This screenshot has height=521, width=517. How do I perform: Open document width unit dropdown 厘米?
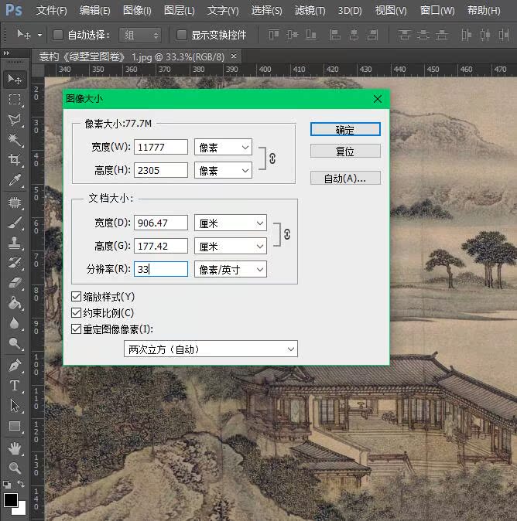click(231, 223)
